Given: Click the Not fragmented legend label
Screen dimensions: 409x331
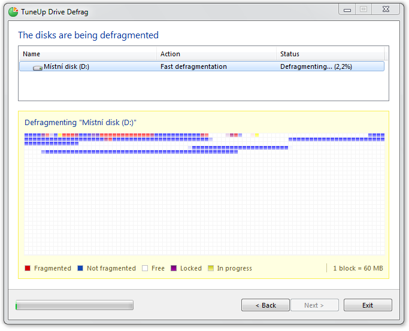Looking at the screenshot, I should (111, 268).
